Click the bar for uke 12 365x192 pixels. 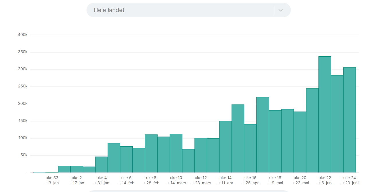[201, 155]
